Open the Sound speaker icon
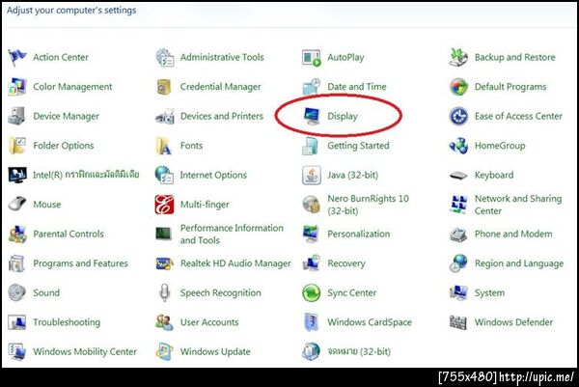Image resolution: width=579 pixels, height=387 pixels. tap(17, 292)
